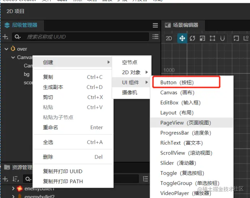Select the rect transform tool
Image resolution: width=250 pixels, height=198 pixels.
pyautogui.click(x=212, y=38)
